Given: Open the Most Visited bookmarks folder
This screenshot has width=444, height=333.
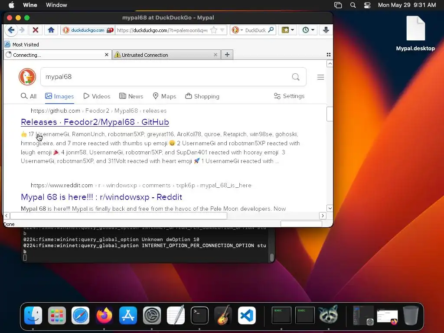Looking at the screenshot, I should point(22,45).
